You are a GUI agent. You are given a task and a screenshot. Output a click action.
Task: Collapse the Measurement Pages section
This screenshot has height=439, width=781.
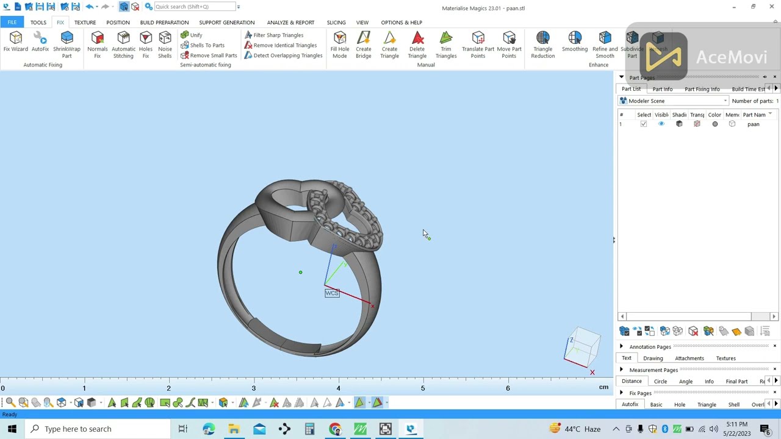point(621,369)
